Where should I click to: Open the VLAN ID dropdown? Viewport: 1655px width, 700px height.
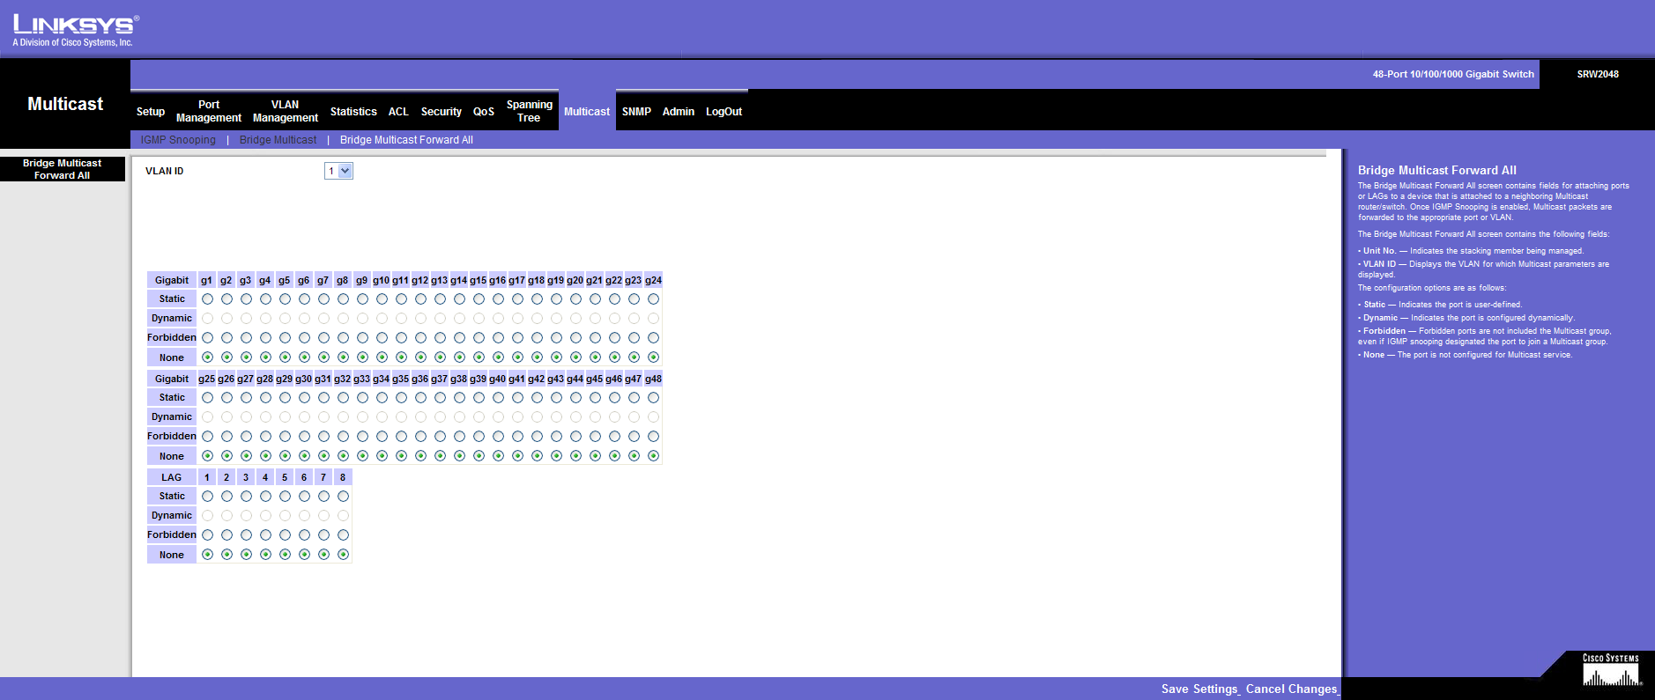339,171
